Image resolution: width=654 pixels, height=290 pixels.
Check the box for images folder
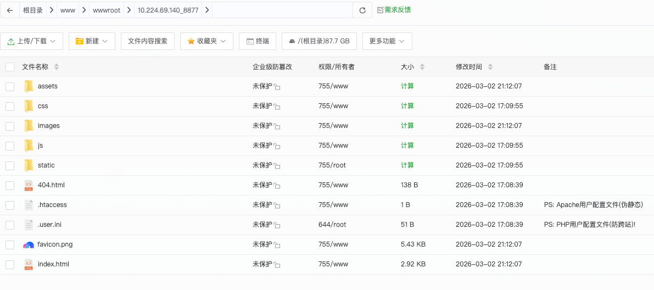(x=10, y=126)
